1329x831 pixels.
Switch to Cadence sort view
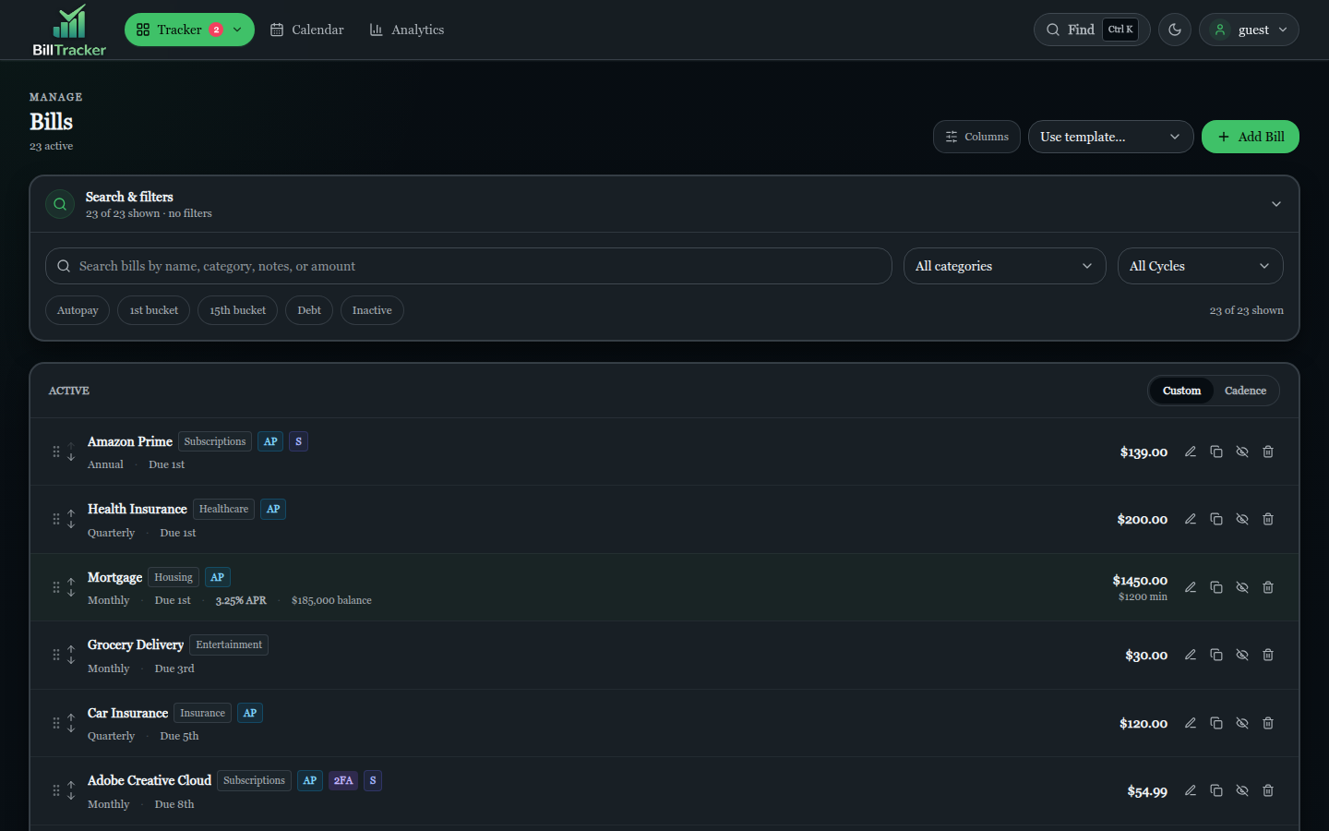pos(1245,391)
